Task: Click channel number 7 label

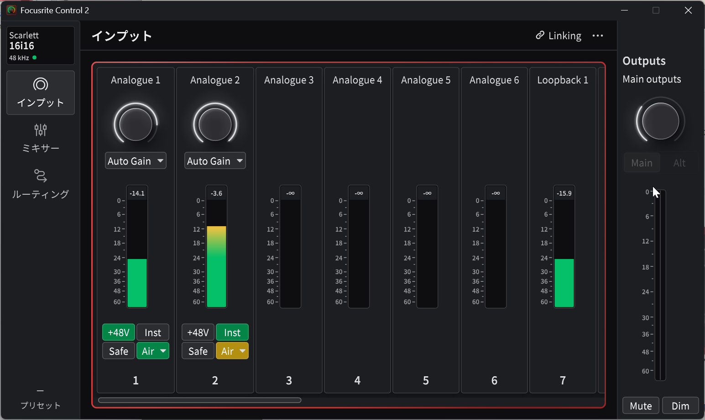Action: [563, 380]
